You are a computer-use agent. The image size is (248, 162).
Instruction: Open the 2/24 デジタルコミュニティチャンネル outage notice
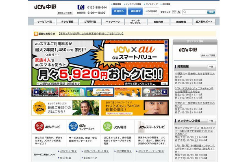[x=194, y=90]
